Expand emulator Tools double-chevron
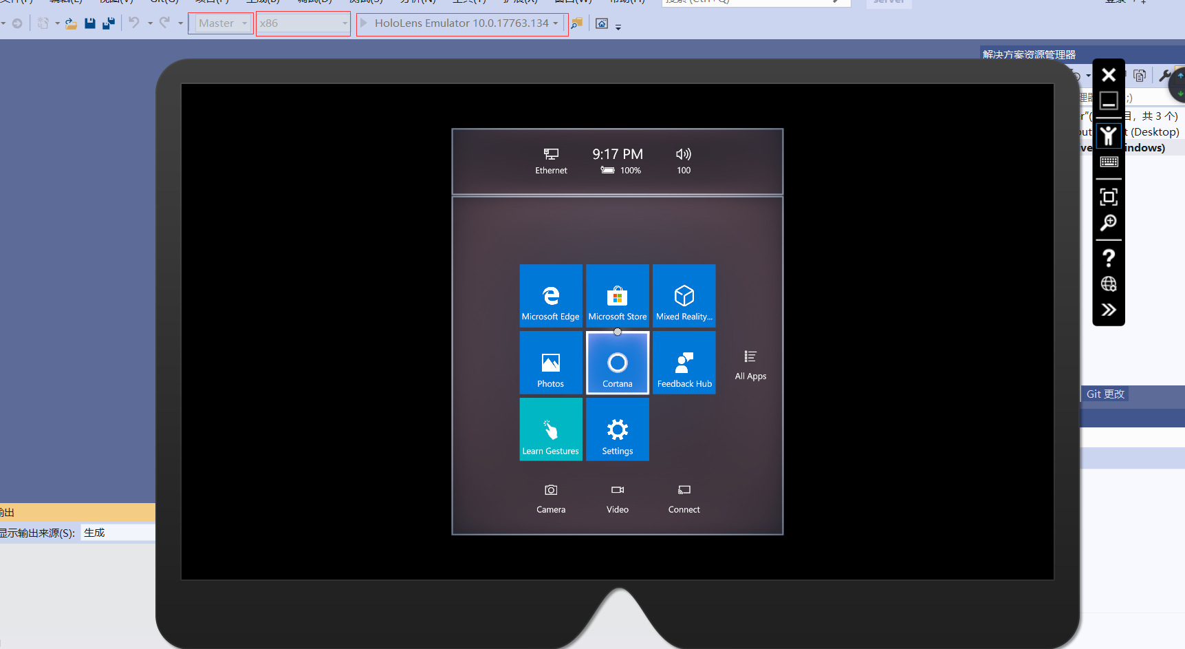 [1109, 310]
